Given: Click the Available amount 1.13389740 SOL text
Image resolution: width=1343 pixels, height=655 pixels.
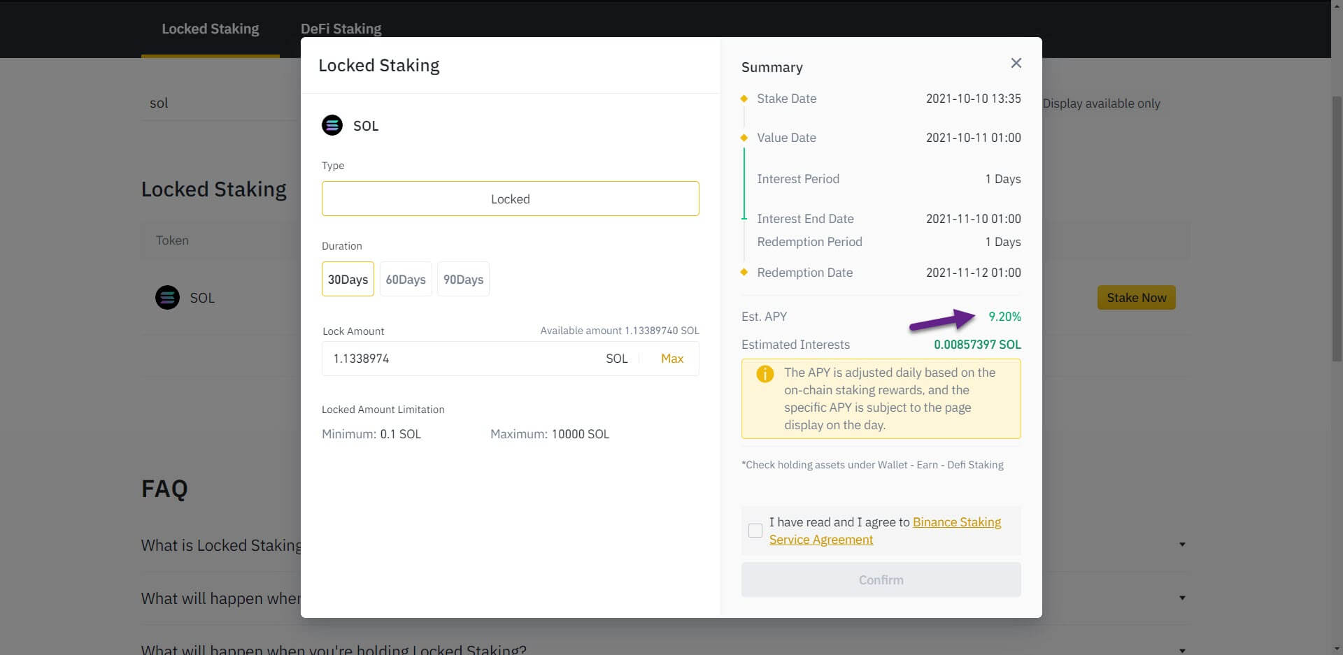Looking at the screenshot, I should pyautogui.click(x=620, y=331).
